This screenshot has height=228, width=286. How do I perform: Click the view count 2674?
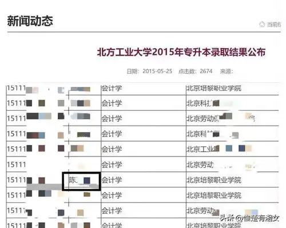point(206,71)
